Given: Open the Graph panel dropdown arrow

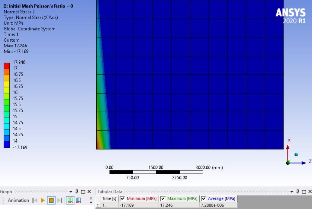Looking at the screenshot, I should tap(71, 192).
